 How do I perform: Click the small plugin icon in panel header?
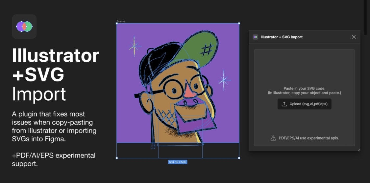(x=255, y=37)
